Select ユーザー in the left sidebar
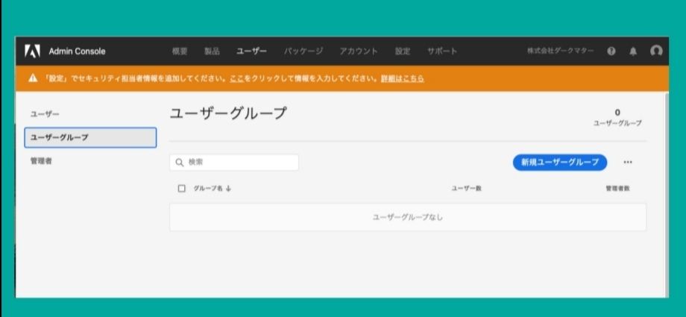 tap(44, 113)
